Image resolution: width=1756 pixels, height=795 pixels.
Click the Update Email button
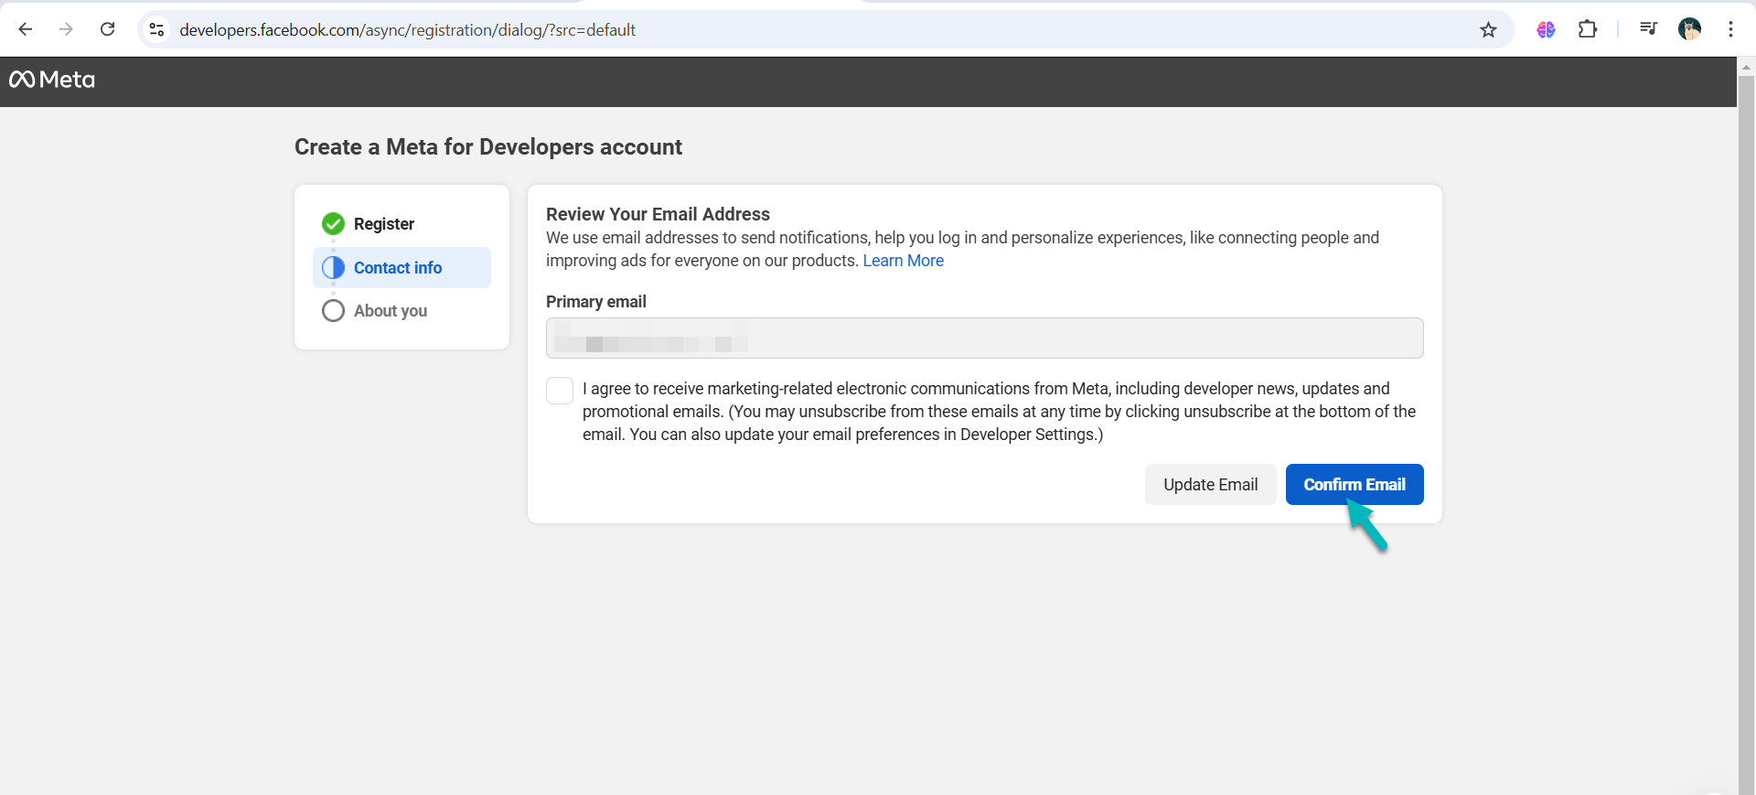pyautogui.click(x=1210, y=484)
